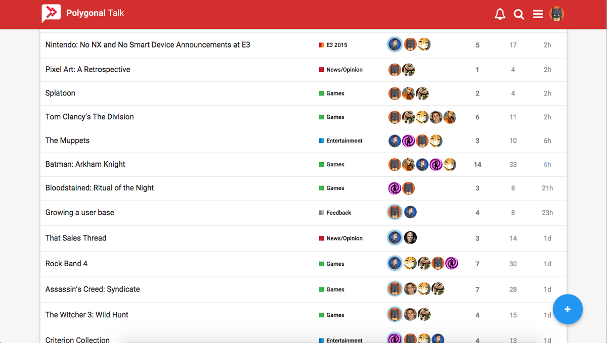The width and height of the screenshot is (607, 343).
Task: Open the Rock Band 4 topic
Action: 66,264
